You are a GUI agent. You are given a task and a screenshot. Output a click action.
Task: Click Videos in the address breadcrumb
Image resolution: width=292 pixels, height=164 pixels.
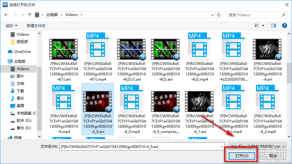72,15
